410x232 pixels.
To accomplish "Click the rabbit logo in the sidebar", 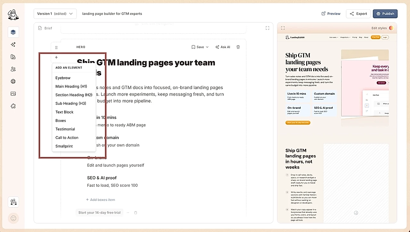I will pyautogui.click(x=13, y=14).
